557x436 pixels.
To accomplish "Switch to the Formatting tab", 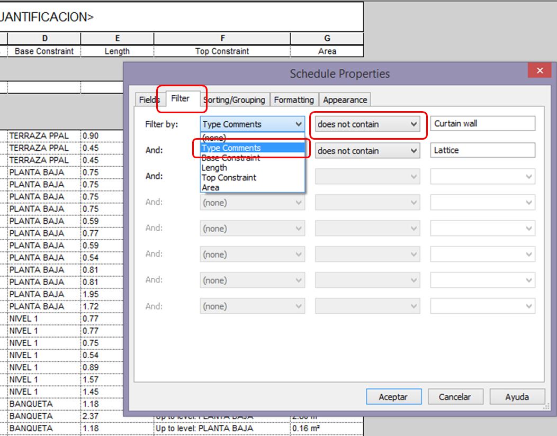I will pos(294,100).
